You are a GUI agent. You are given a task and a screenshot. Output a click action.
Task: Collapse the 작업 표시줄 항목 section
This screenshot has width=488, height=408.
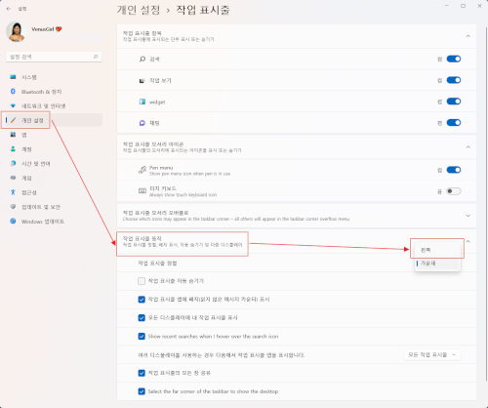pos(468,36)
